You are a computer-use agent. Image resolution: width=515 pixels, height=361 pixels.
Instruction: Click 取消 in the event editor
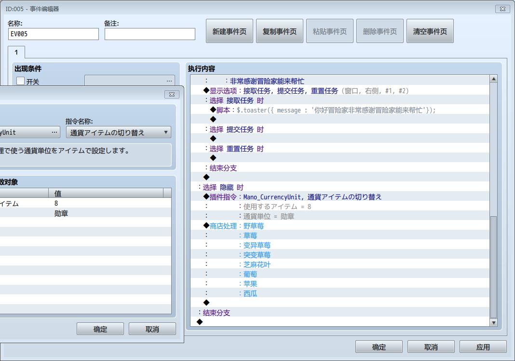431,347
